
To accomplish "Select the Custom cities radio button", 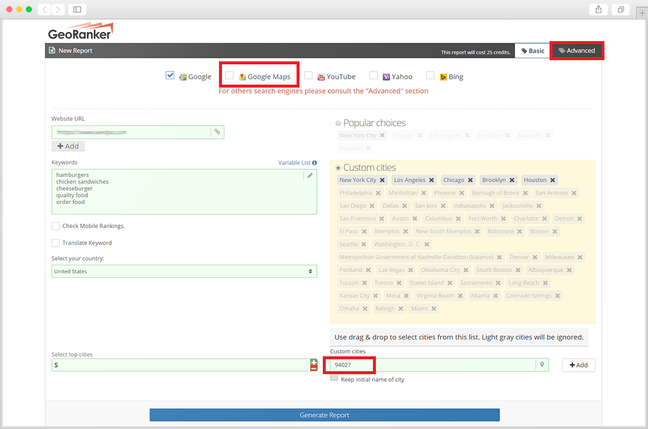I will pos(338,168).
